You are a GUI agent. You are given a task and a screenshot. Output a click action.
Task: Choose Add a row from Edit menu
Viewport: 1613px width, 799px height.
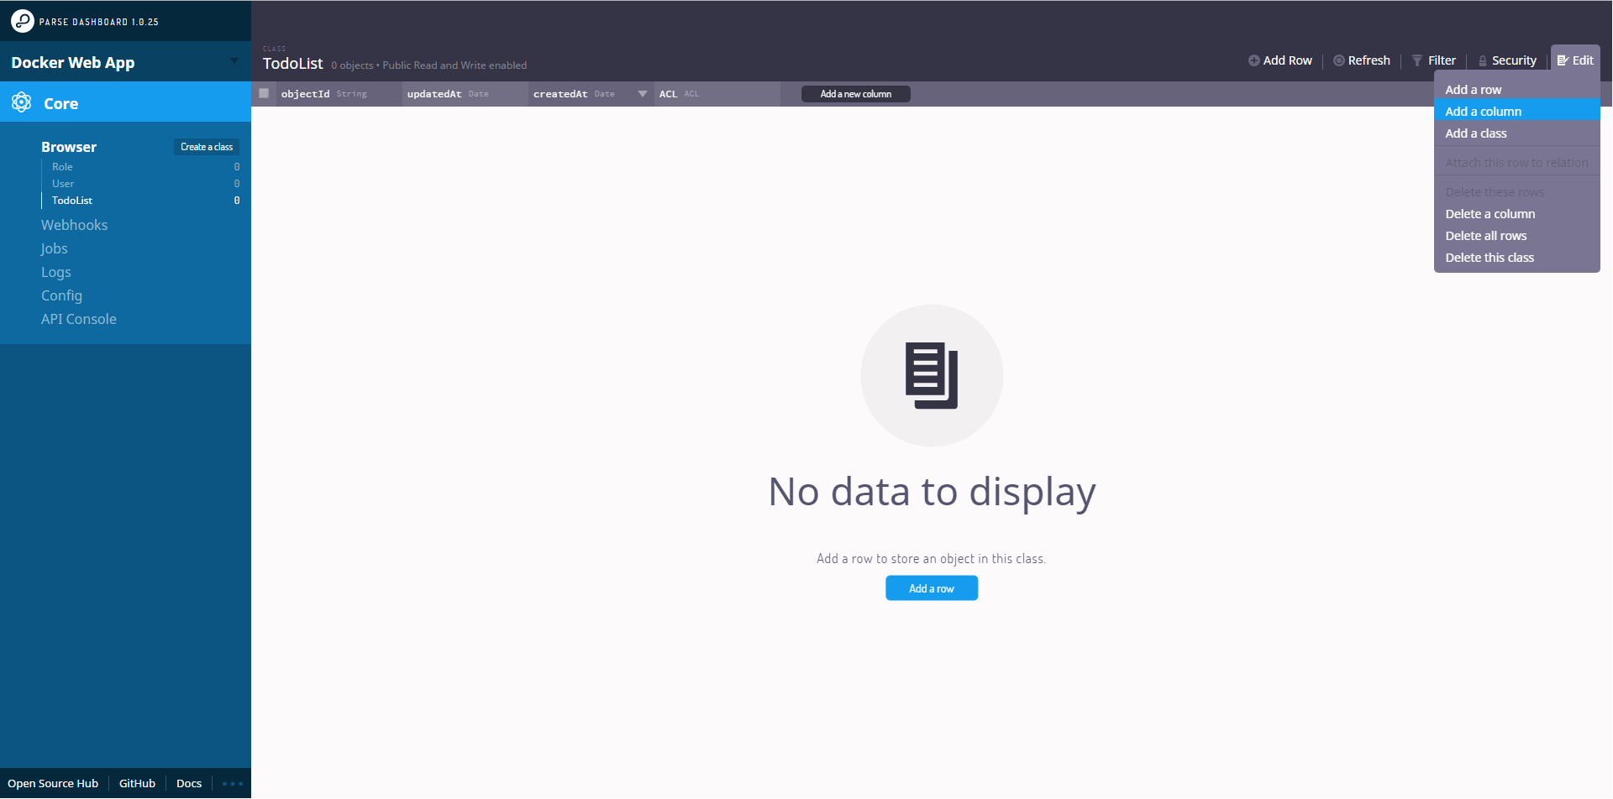point(1517,89)
